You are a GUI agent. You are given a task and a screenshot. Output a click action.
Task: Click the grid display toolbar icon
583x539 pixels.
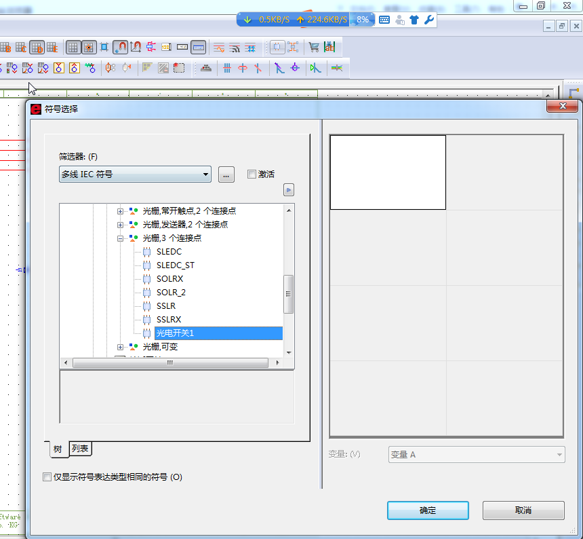pyautogui.click(x=73, y=48)
